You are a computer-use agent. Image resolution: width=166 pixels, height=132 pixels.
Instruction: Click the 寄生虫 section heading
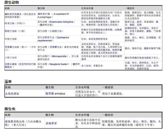click(x=10, y=109)
